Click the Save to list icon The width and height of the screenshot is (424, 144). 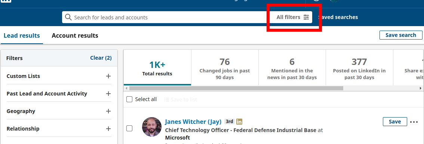tap(167, 100)
